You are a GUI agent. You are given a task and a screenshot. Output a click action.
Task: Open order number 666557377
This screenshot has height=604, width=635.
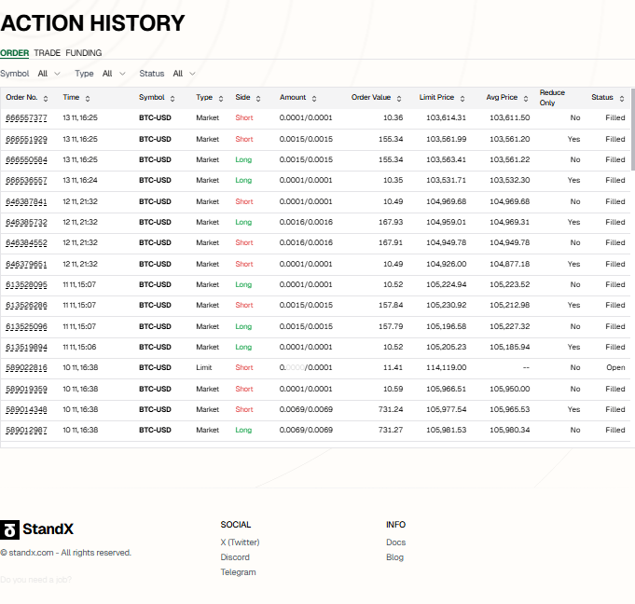pos(26,117)
